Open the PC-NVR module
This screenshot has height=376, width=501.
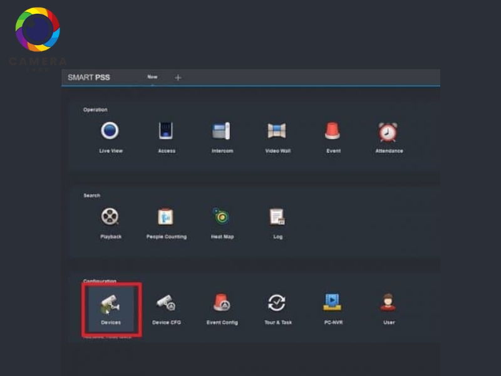click(333, 304)
